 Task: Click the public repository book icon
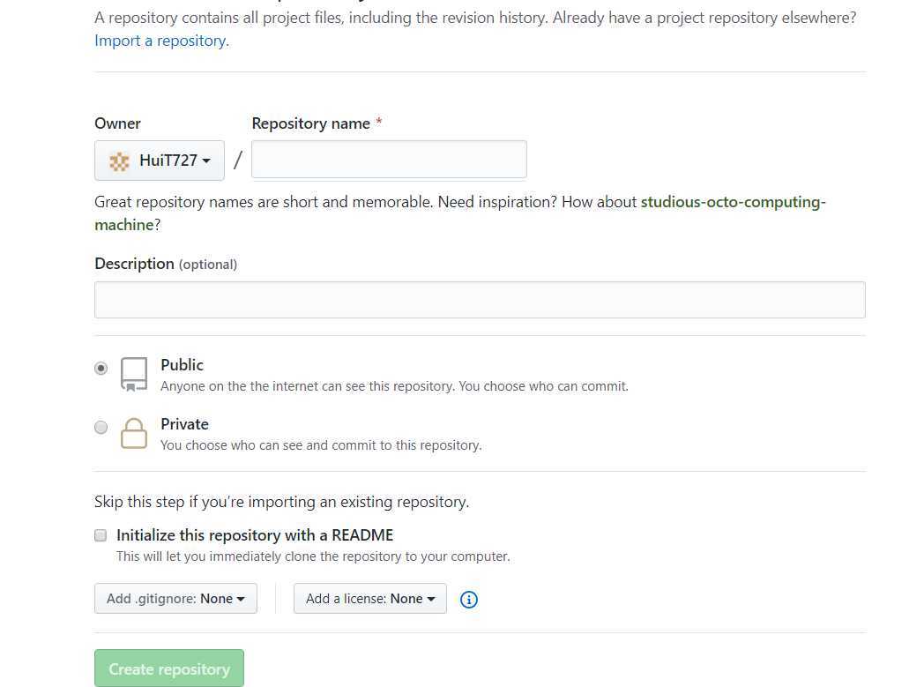point(134,374)
